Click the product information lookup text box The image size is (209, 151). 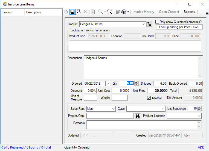[x=135, y=46]
